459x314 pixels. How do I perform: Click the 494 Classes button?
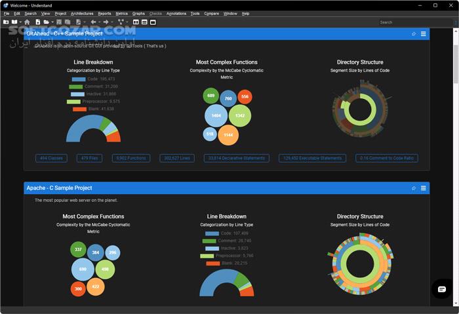[x=52, y=158]
